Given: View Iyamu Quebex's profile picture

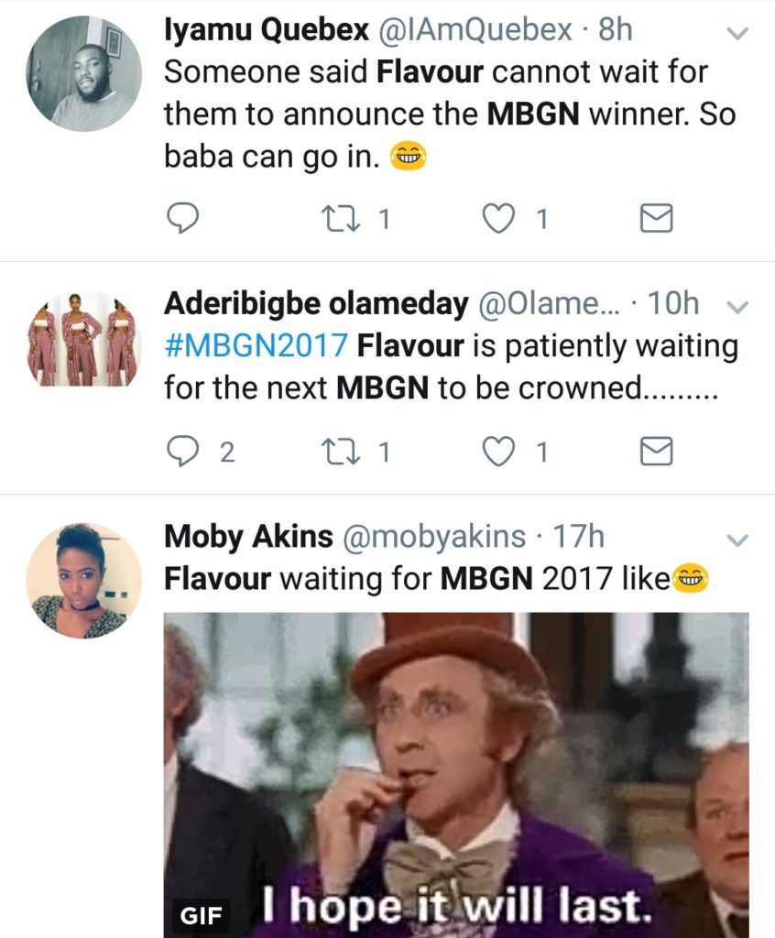Looking at the screenshot, I should 83,73.
